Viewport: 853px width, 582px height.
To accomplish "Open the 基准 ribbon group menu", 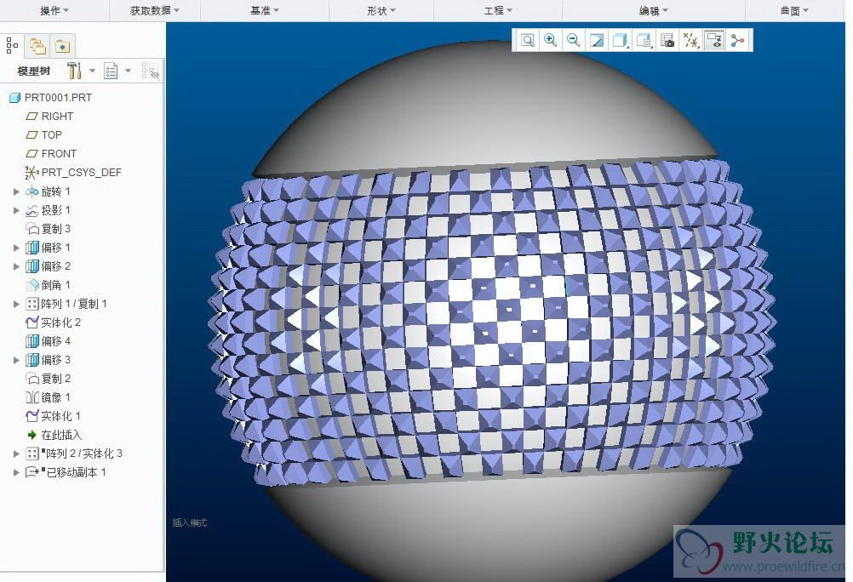I will 265,10.
